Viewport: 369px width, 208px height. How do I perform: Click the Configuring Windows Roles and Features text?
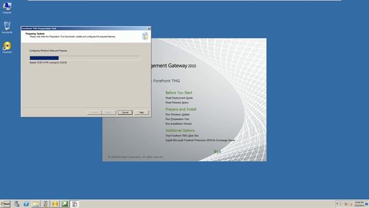click(x=49, y=51)
